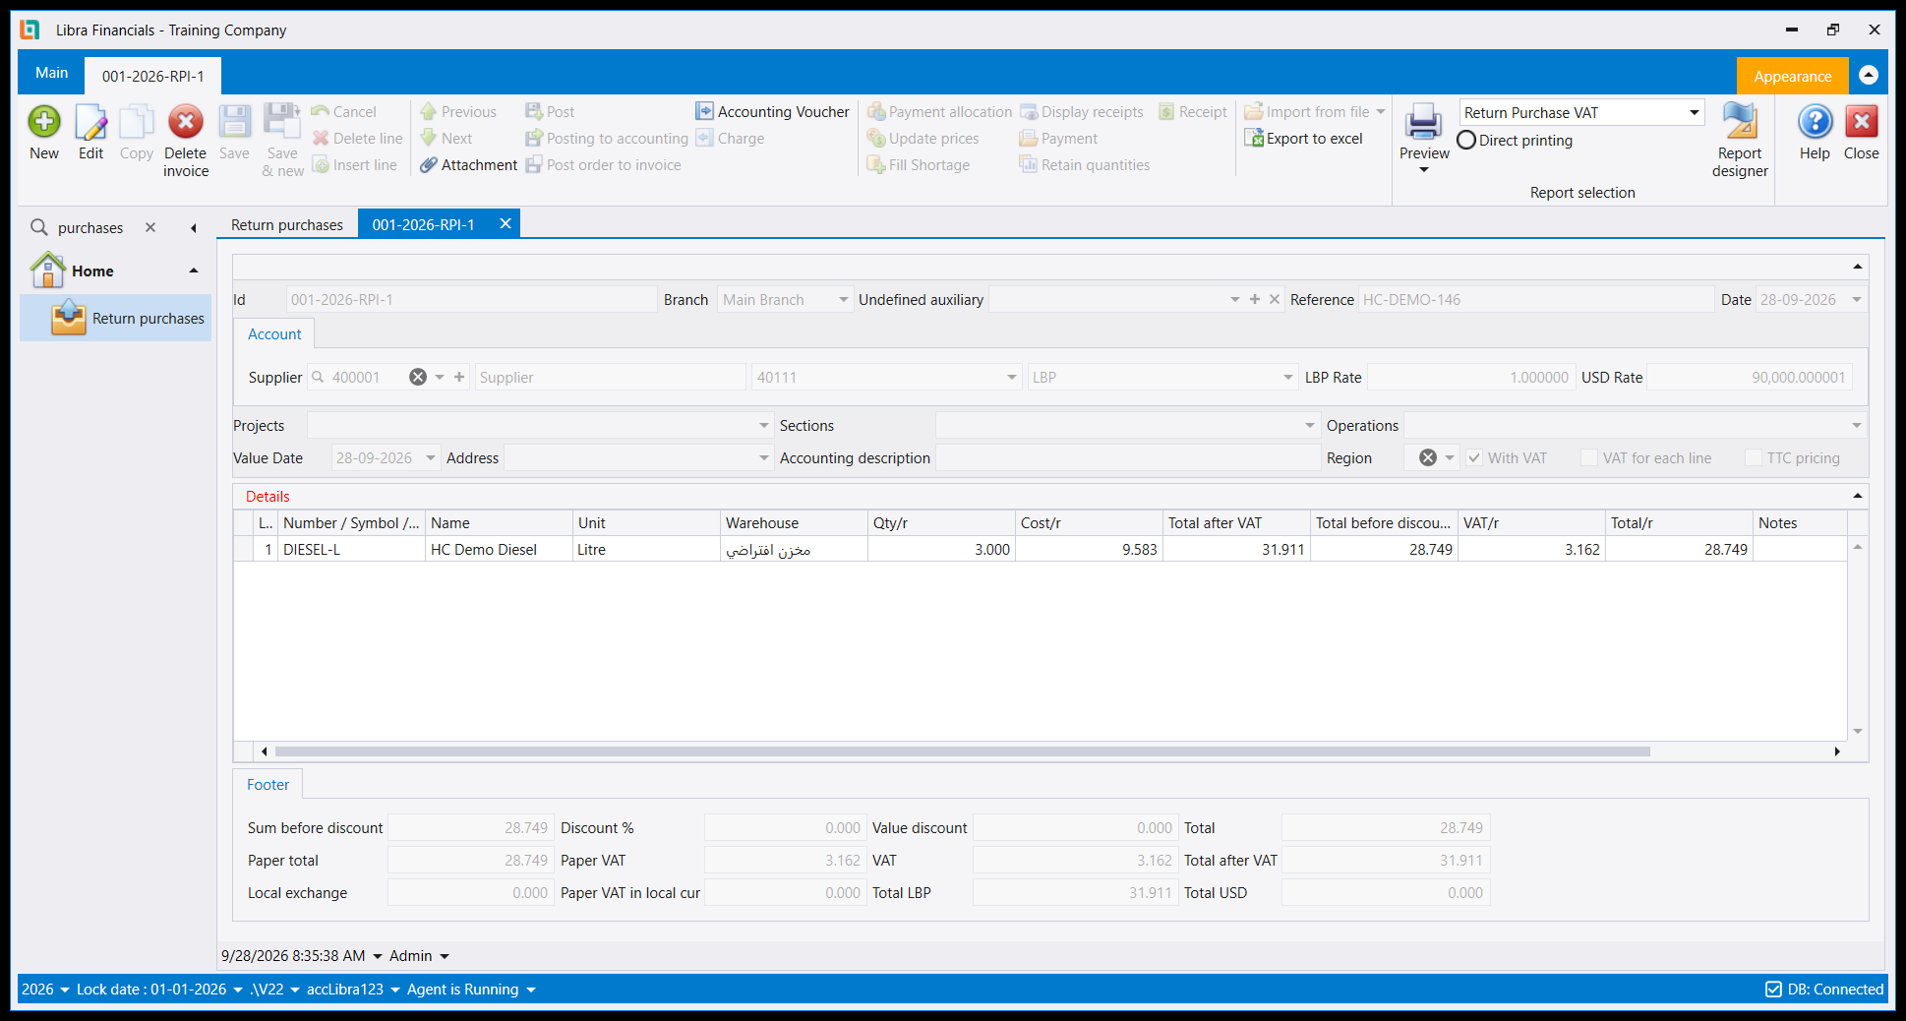The height and width of the screenshot is (1021, 1906).
Task: Click the red Close toolbar icon
Action: [1861, 122]
